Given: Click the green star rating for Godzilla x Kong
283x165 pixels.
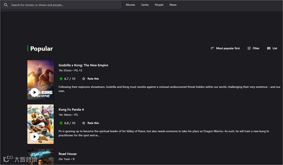Looking at the screenshot, I should pos(61,79).
